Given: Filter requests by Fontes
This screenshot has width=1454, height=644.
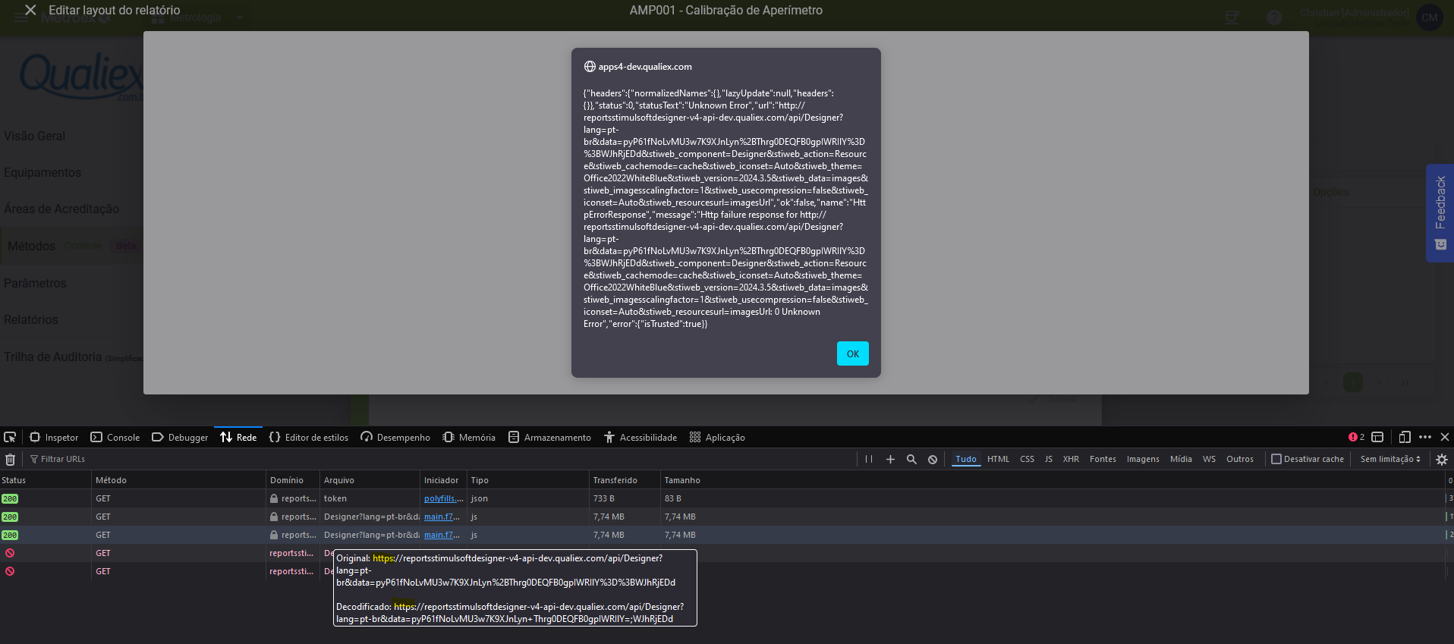Looking at the screenshot, I should (1103, 459).
